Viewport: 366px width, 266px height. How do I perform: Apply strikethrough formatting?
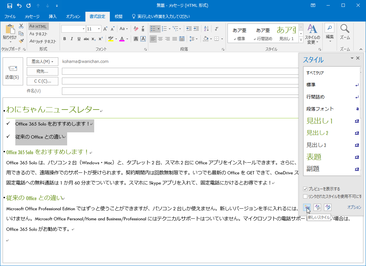point(86,39)
